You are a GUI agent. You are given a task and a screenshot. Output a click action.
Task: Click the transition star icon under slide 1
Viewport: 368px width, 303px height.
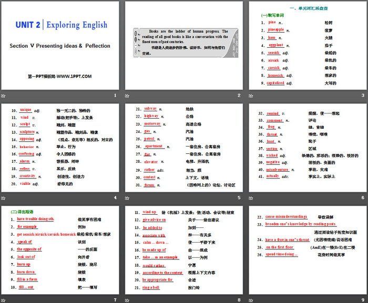[4, 96]
